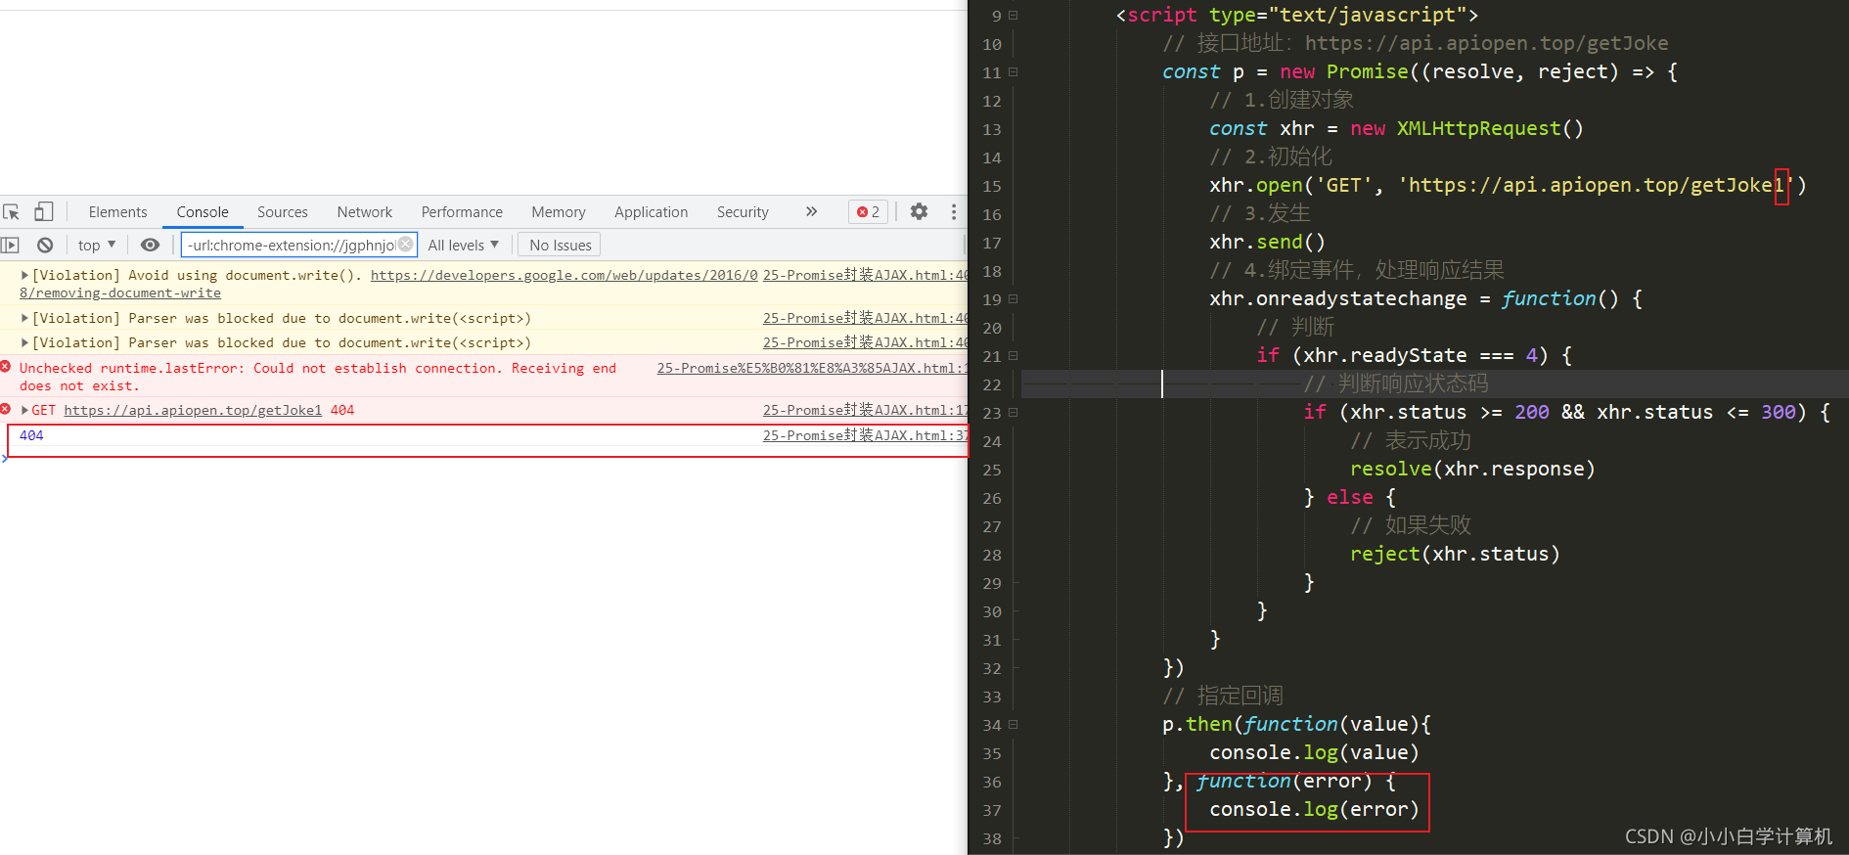
Task: Open source link of GET 404 error
Action: 865,410
